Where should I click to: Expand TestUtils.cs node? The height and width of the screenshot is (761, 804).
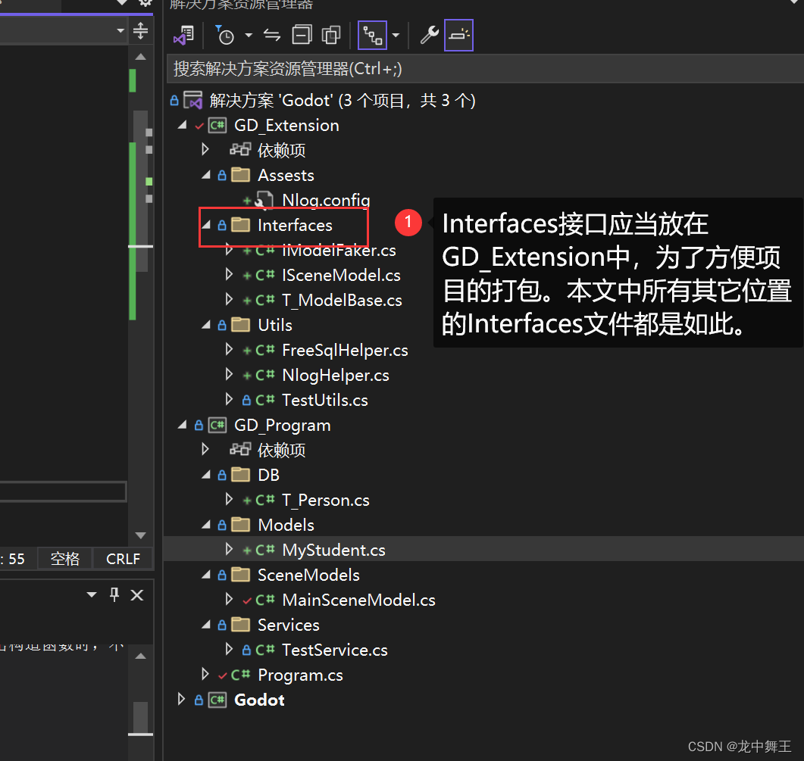(229, 400)
